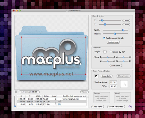
Task: Click the Shadow Angle input field
Action: click(x=113, y=82)
